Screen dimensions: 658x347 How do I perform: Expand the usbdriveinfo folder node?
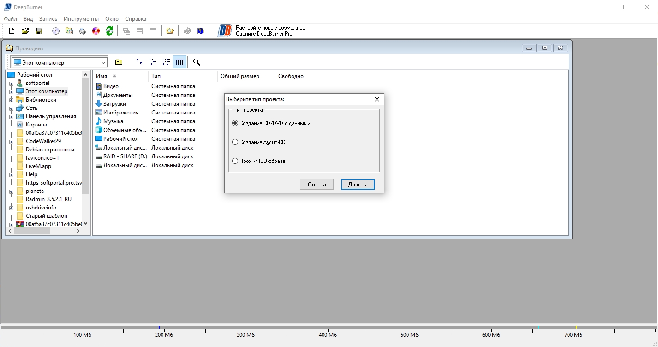coord(11,208)
